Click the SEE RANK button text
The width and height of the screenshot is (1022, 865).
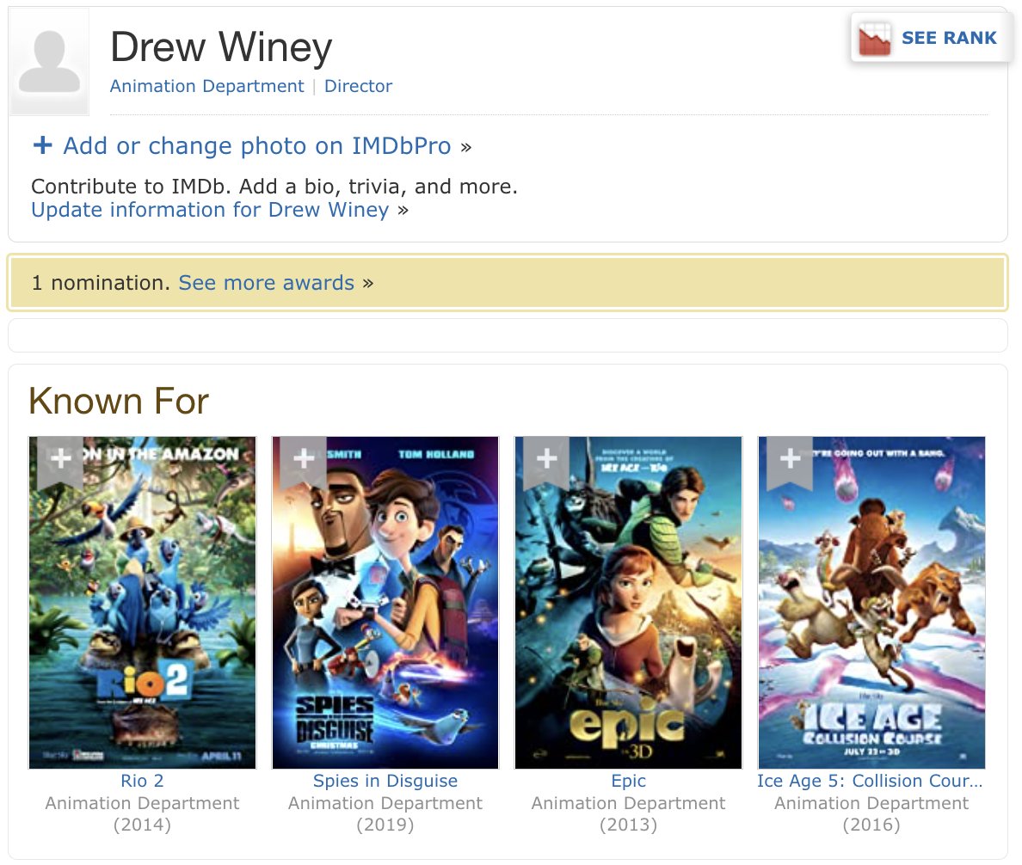[x=949, y=38]
